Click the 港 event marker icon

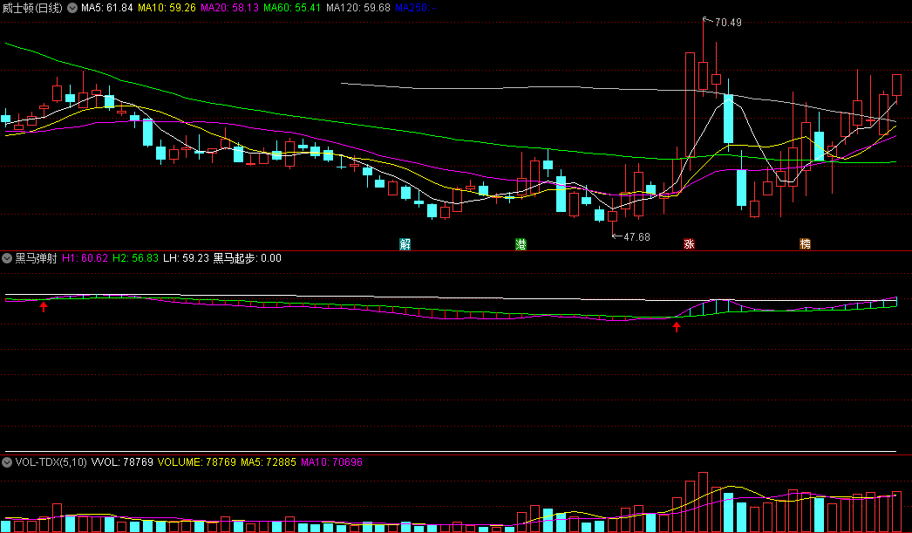(x=521, y=243)
